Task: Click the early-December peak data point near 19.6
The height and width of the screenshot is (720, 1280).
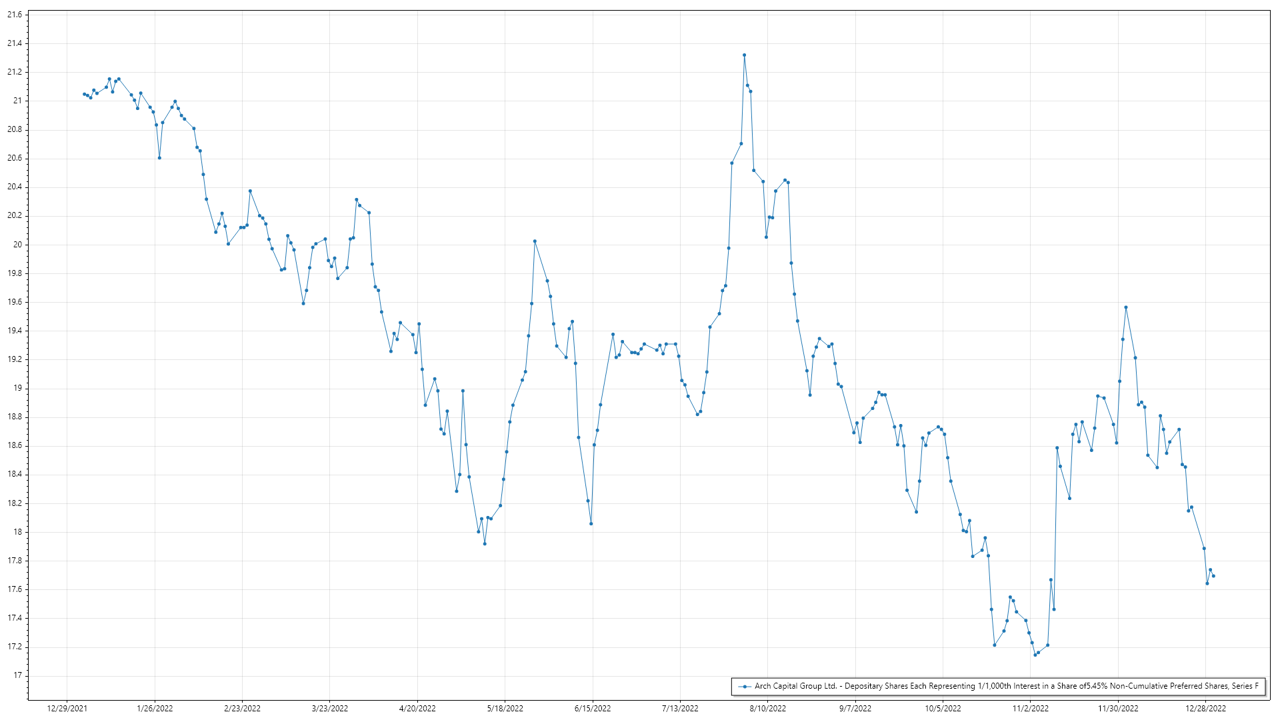Action: (x=1125, y=307)
